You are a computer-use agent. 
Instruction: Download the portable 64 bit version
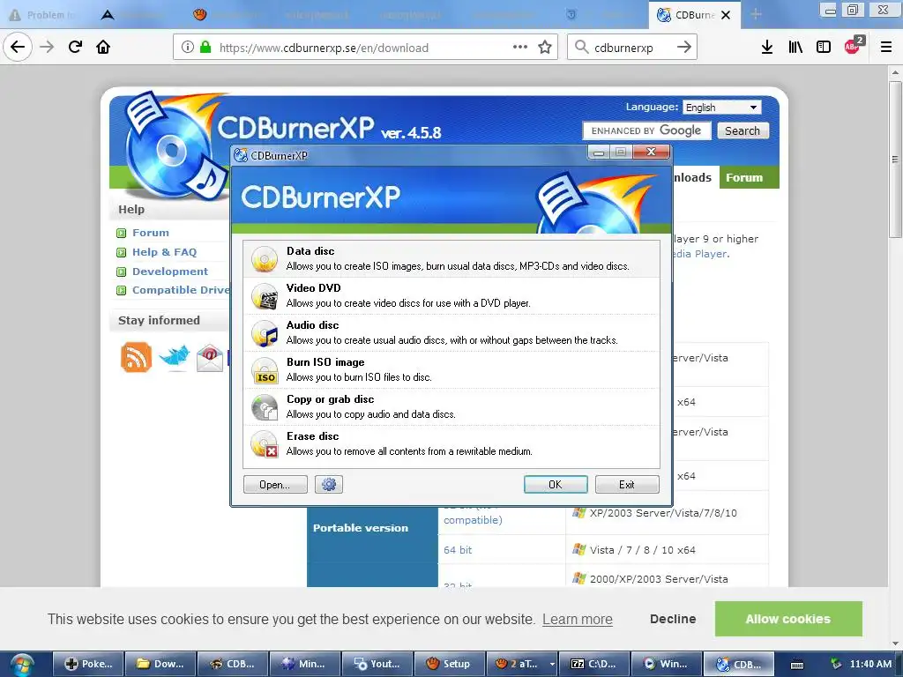click(x=458, y=550)
